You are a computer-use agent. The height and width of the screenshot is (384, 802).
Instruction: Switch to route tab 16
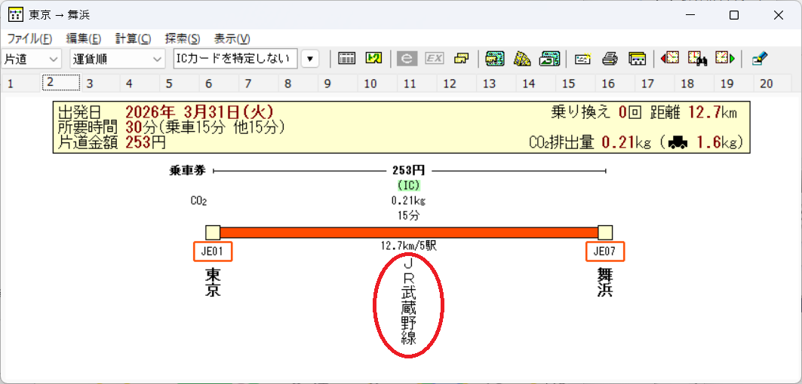(616, 84)
